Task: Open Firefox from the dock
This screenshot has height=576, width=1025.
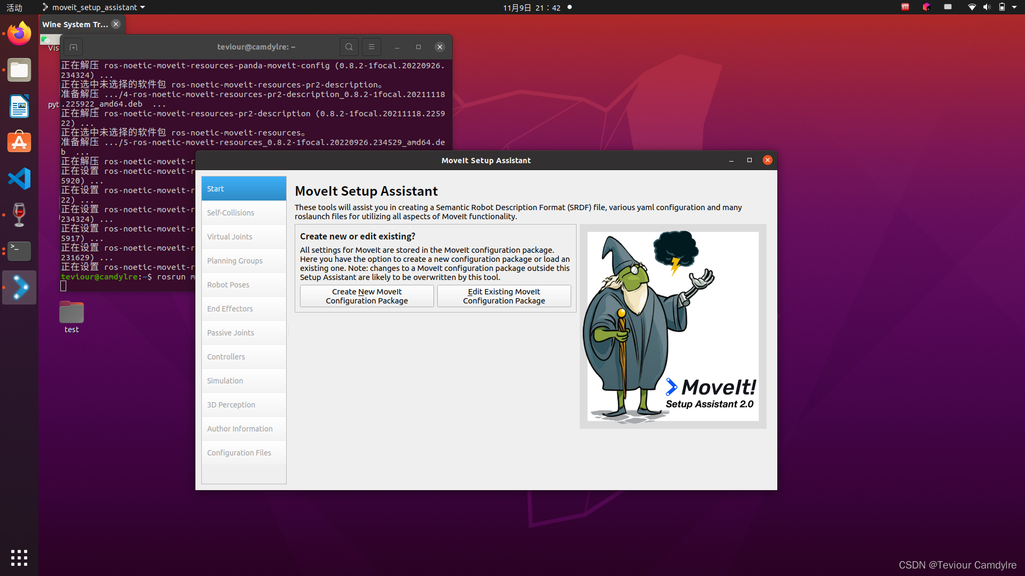Action: (x=19, y=34)
